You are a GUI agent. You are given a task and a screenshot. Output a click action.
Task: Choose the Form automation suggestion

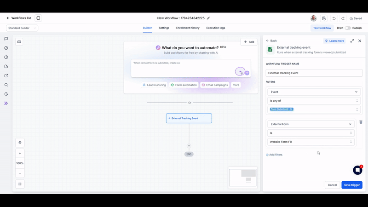[184, 85]
